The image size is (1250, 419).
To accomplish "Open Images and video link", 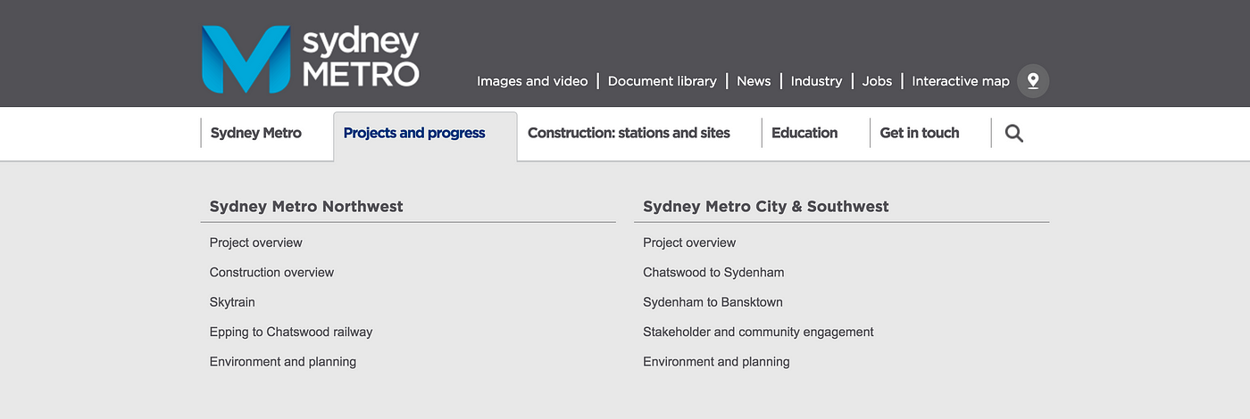I will [x=532, y=81].
